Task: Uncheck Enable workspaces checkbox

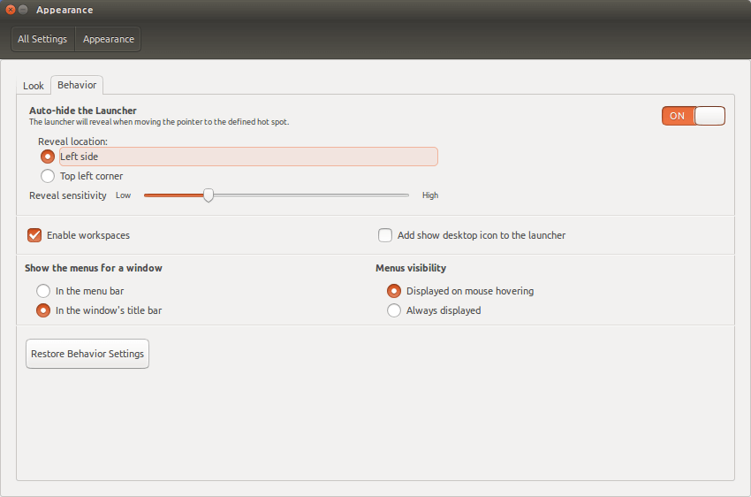Action: [34, 235]
